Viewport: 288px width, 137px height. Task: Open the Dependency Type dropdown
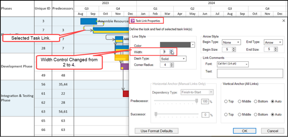pyautogui.click(x=197, y=92)
